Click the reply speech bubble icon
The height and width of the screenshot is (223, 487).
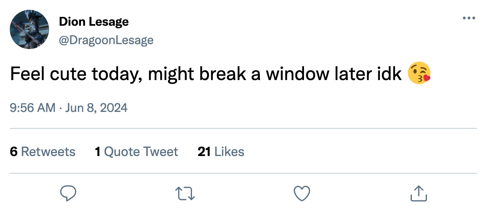coord(68,193)
